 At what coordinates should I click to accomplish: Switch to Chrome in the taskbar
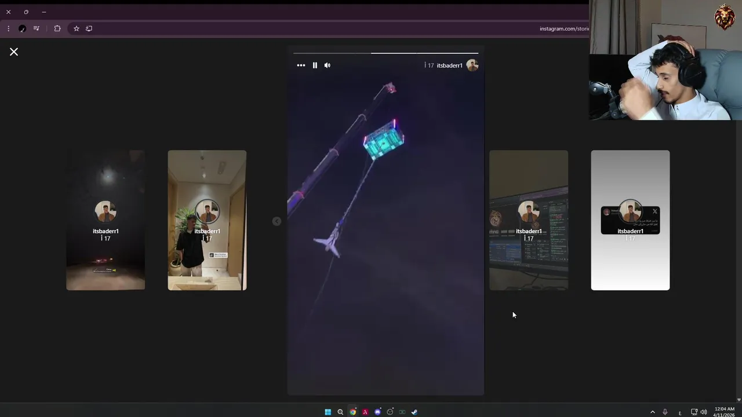(x=352, y=412)
